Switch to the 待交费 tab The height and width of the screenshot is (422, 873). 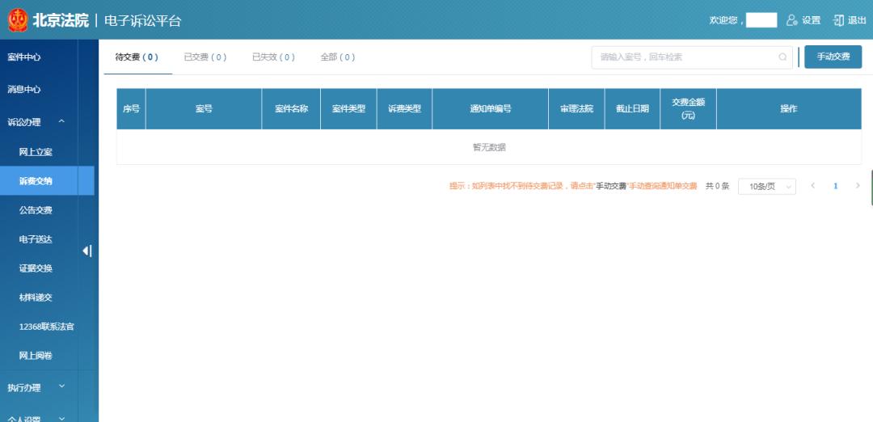(x=137, y=57)
